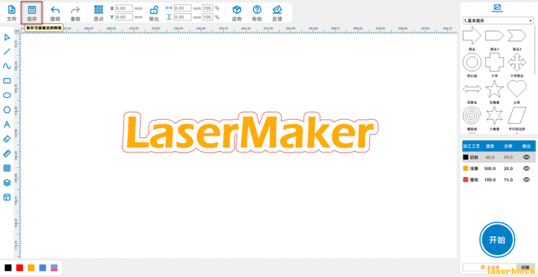Open the grid array tool
The width and height of the screenshot is (538, 277).
pos(7,168)
